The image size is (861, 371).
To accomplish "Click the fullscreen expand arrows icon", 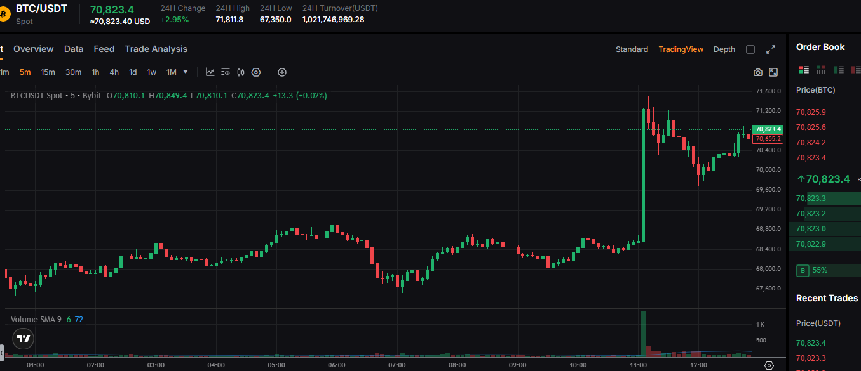I will pyautogui.click(x=771, y=49).
